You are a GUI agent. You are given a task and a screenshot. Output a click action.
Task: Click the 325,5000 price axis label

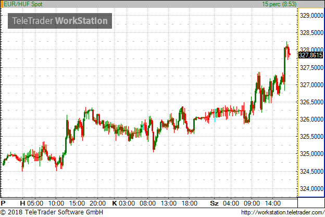coord(311,137)
